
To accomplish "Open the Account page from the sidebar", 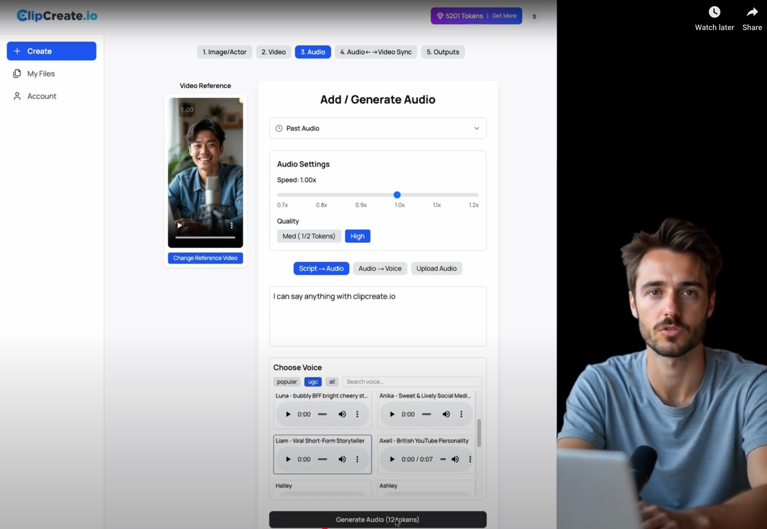I will (42, 96).
